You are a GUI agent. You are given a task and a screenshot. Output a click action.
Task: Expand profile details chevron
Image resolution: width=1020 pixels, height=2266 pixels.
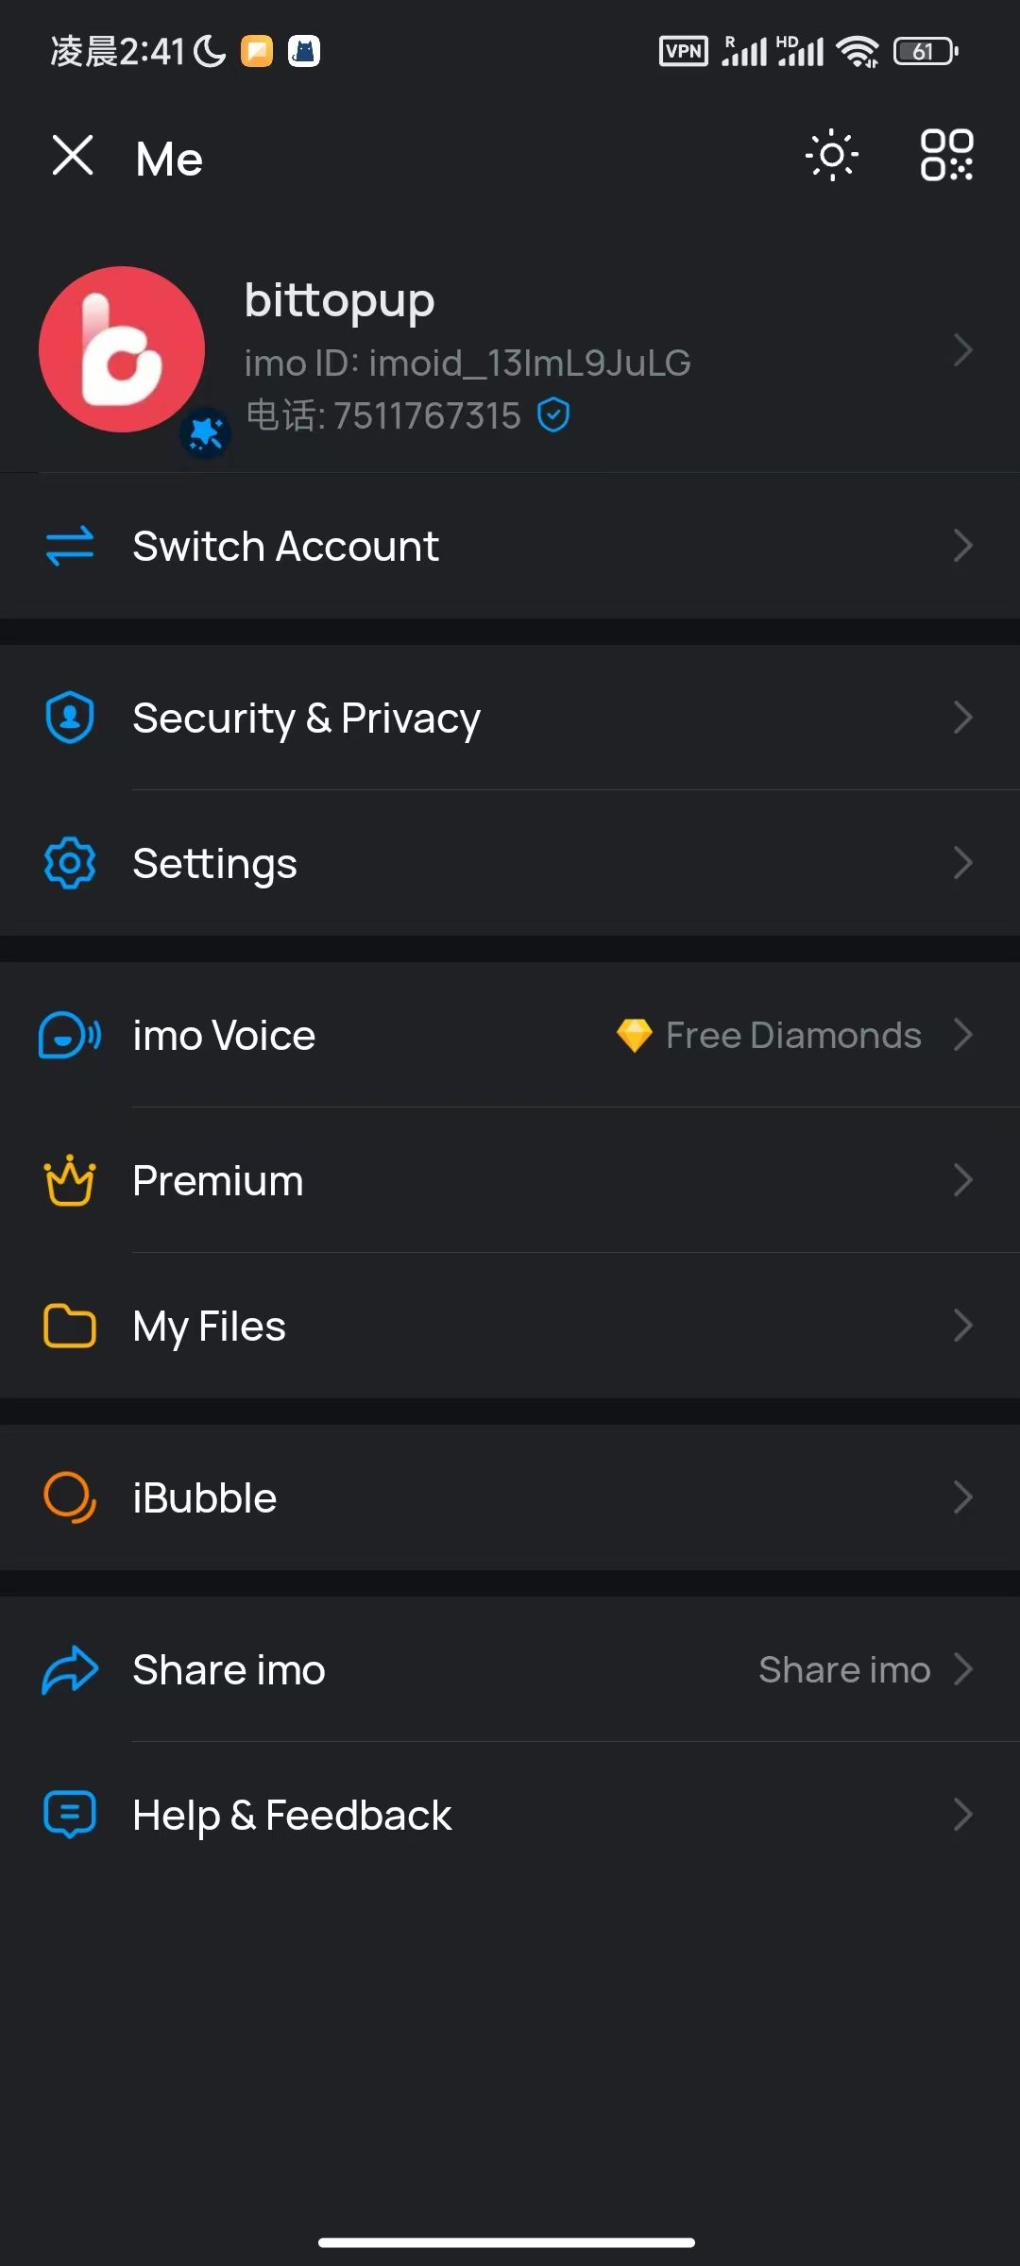[962, 350]
